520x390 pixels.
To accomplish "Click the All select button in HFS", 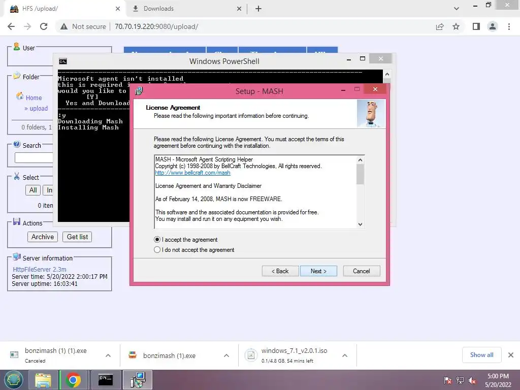I will pos(33,190).
